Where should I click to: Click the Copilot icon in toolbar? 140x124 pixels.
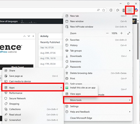[x=137, y=10]
